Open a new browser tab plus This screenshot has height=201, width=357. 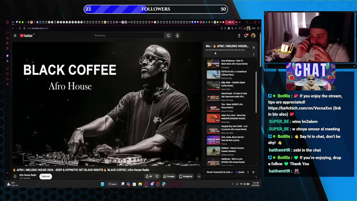[239, 22]
